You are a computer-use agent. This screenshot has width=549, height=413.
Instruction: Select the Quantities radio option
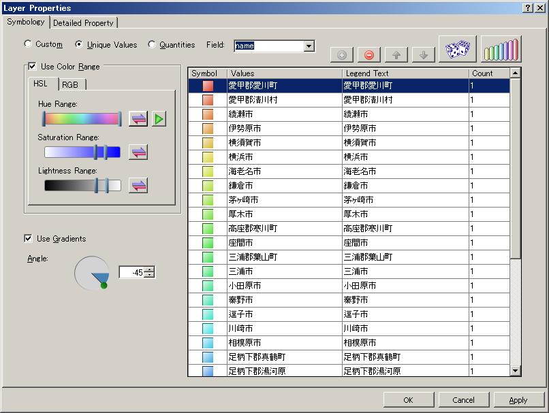coord(151,44)
